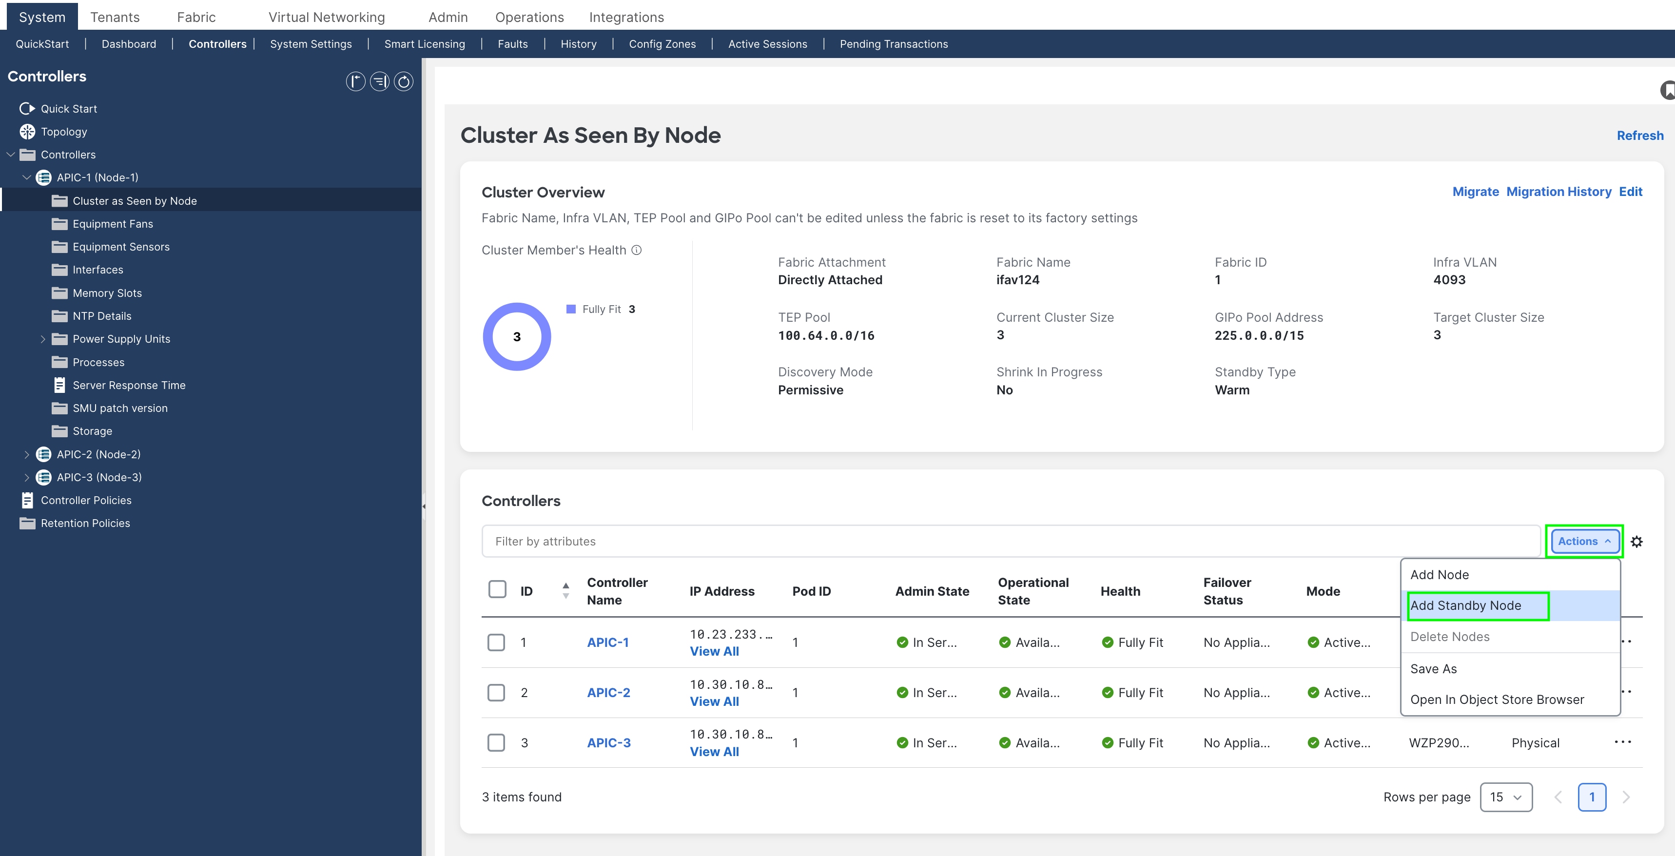Switch to the Tenants menu
The image size is (1675, 856).
(x=115, y=16)
